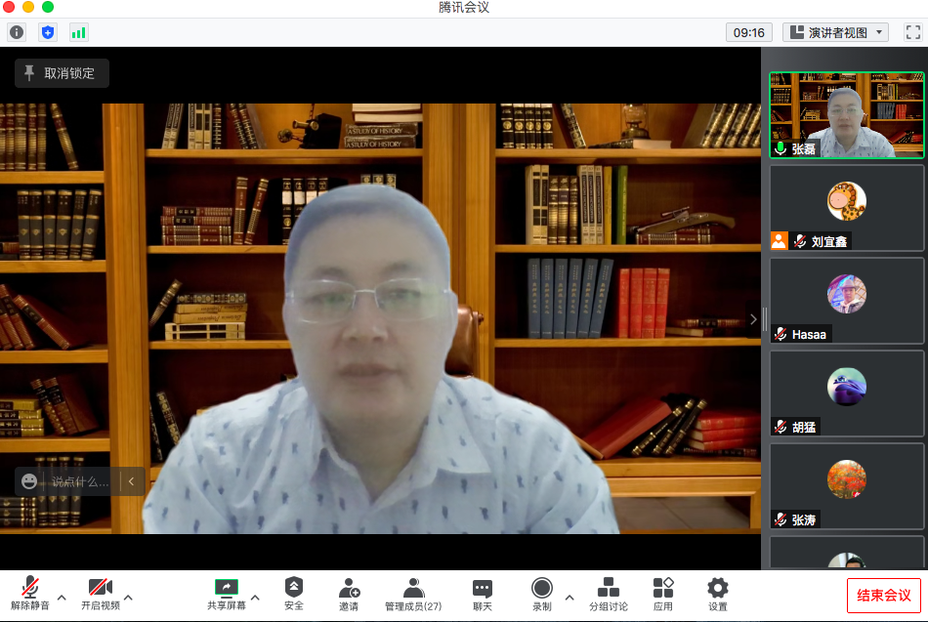This screenshot has height=622, width=928.
Task: Open the blue security shield icon
Action: (x=48, y=32)
